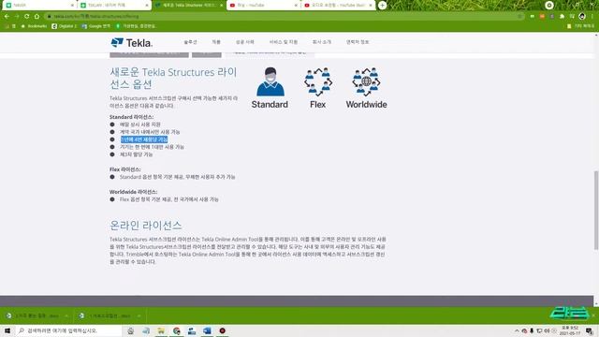Image resolution: width=599 pixels, height=337 pixels.
Task: Open the 제품 menu
Action: 216,42
